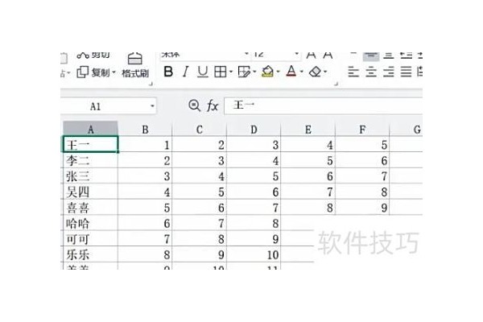
Task: Select column G header
Action: (x=406, y=129)
